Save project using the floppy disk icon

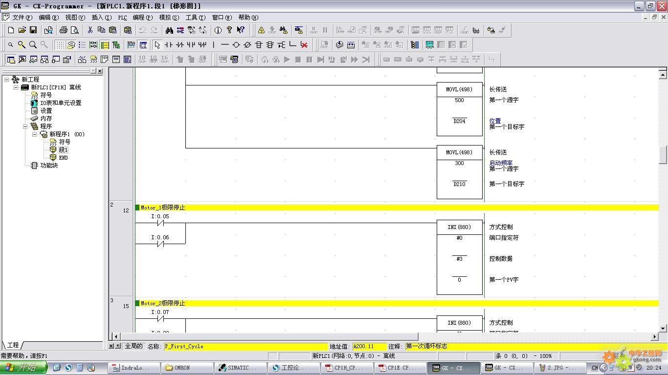(33, 30)
